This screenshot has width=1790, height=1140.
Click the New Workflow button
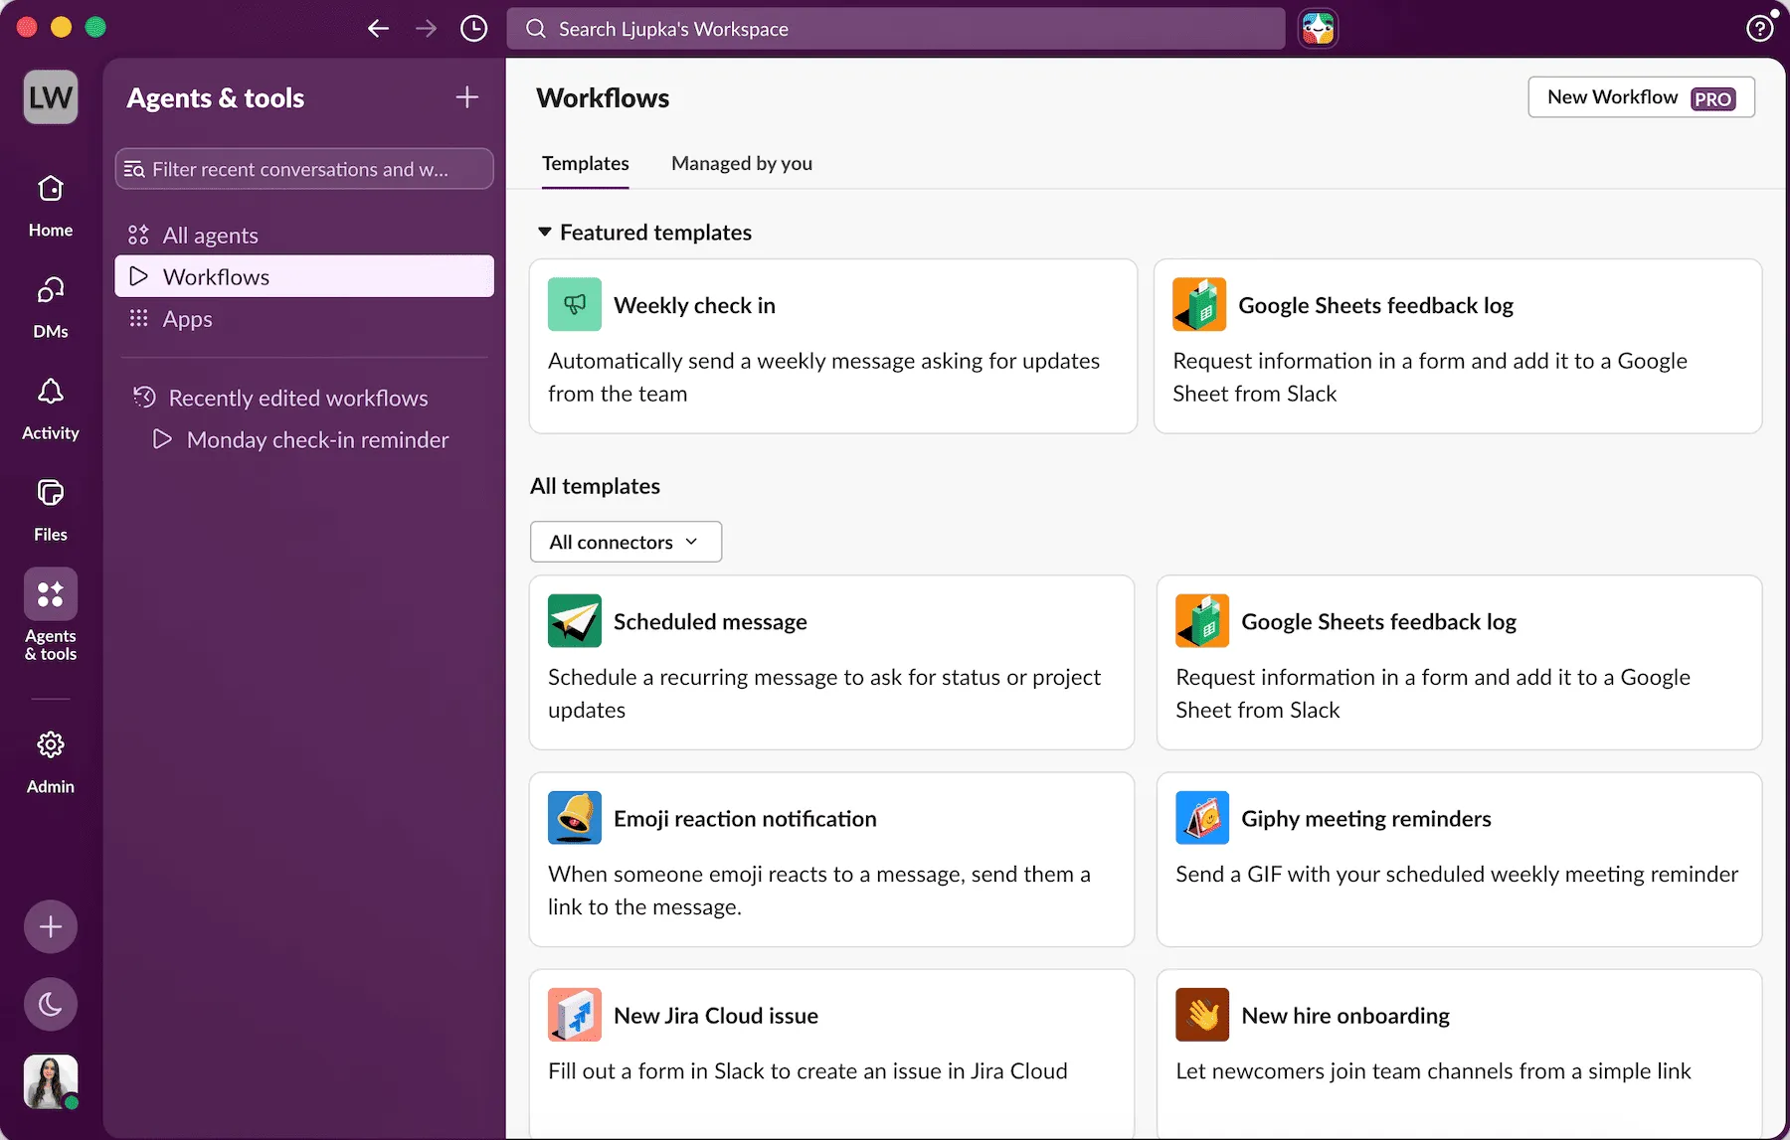(x=1641, y=97)
